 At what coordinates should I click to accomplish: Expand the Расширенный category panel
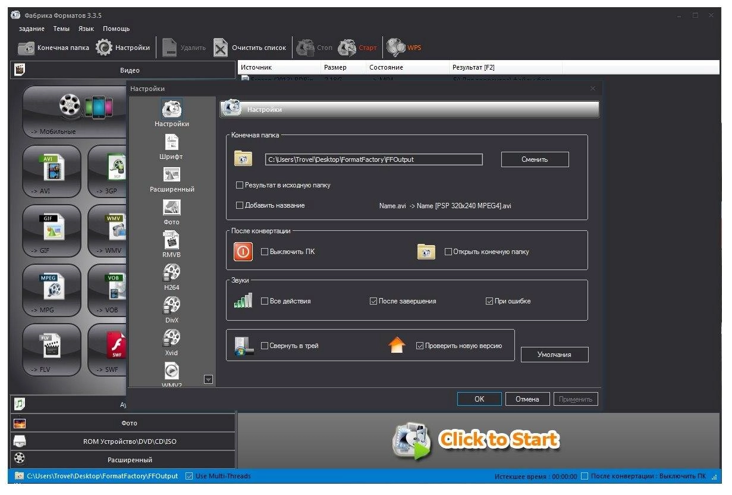[123, 460]
